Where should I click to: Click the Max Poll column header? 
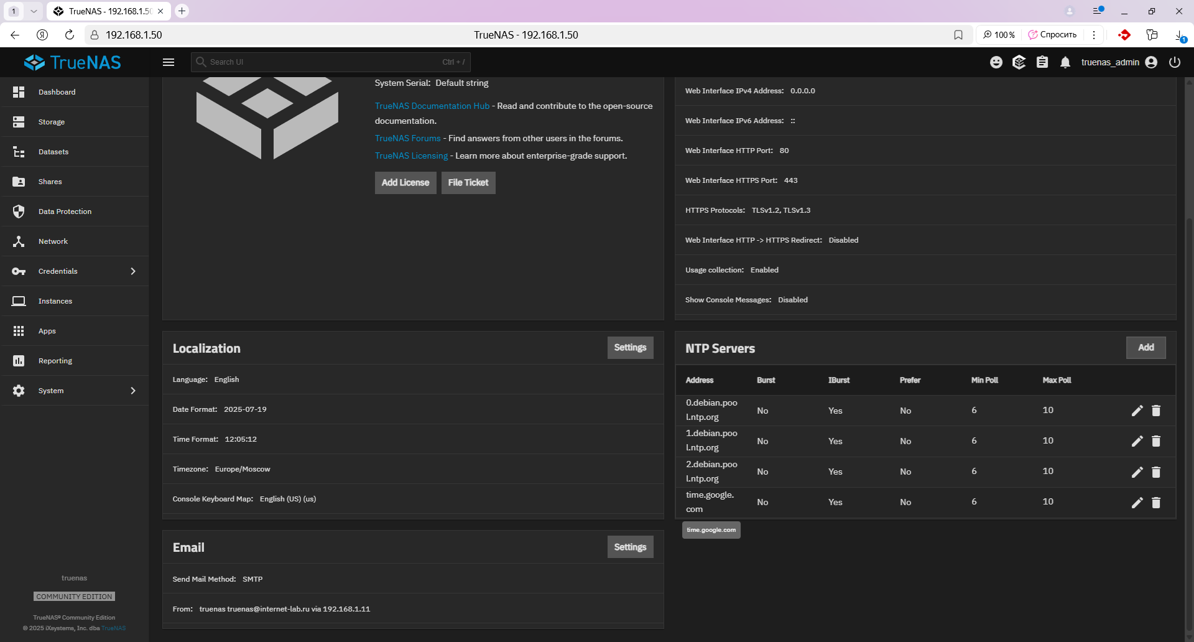tap(1057, 380)
